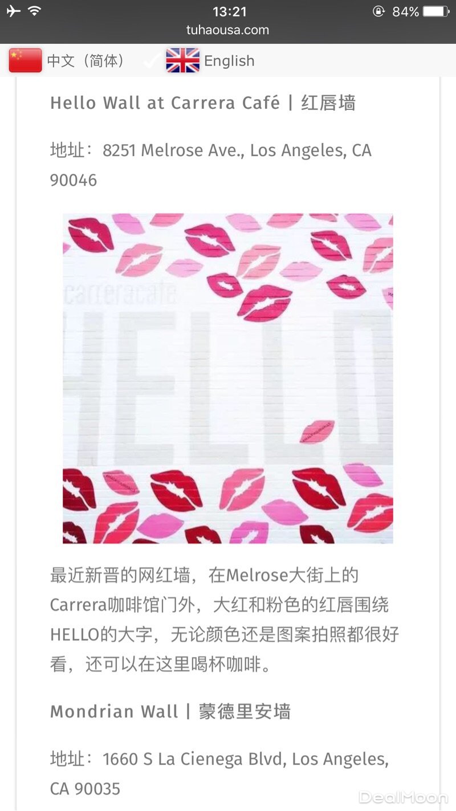Tap the DealMoon watermark logo
This screenshot has height=811, width=456.
[404, 797]
